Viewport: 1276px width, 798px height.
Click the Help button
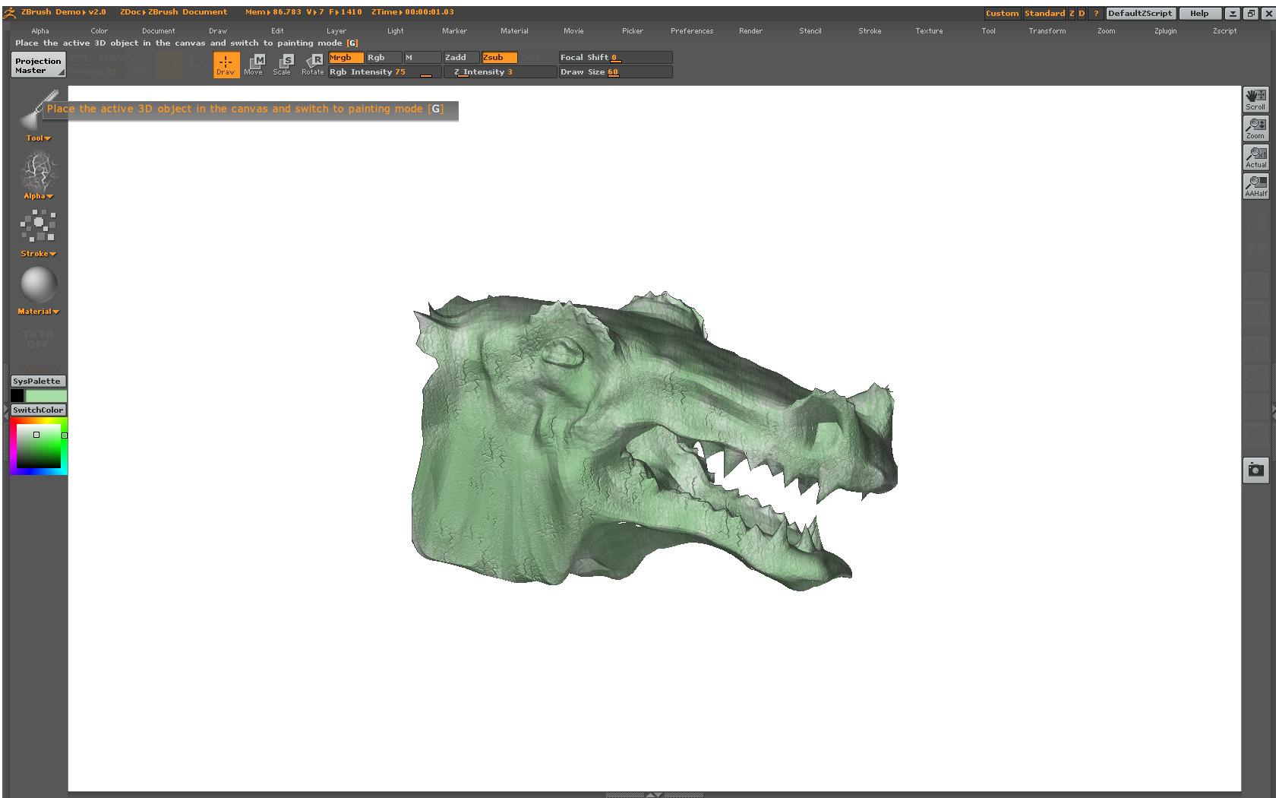coord(1200,14)
